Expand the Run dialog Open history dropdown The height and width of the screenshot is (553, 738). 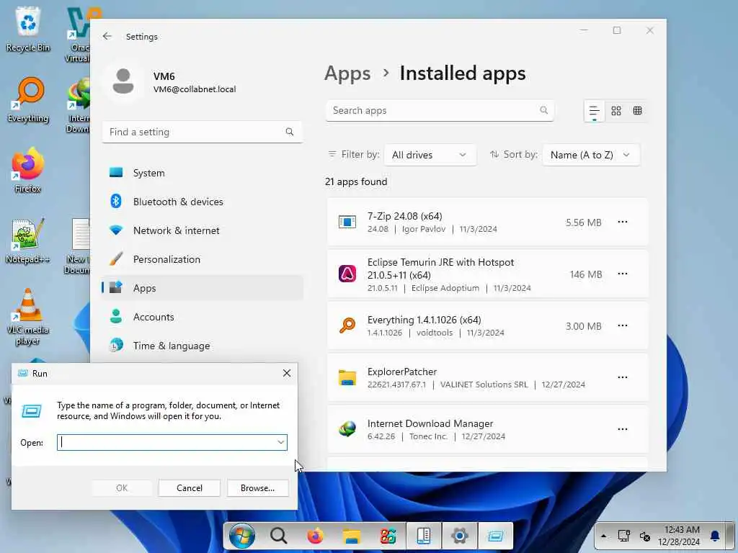(280, 442)
